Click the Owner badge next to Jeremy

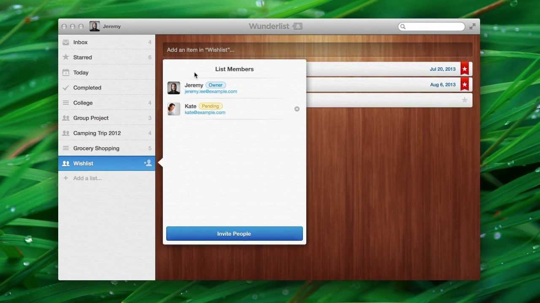pyautogui.click(x=216, y=85)
